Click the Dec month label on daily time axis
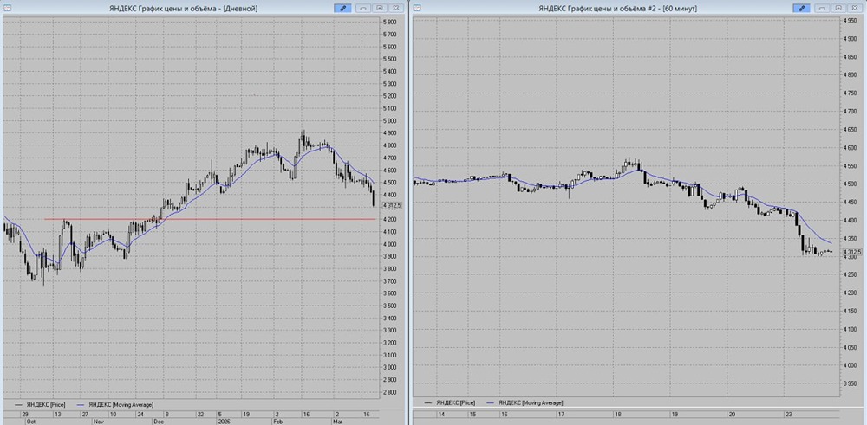This screenshot has width=867, height=425. pos(158,422)
